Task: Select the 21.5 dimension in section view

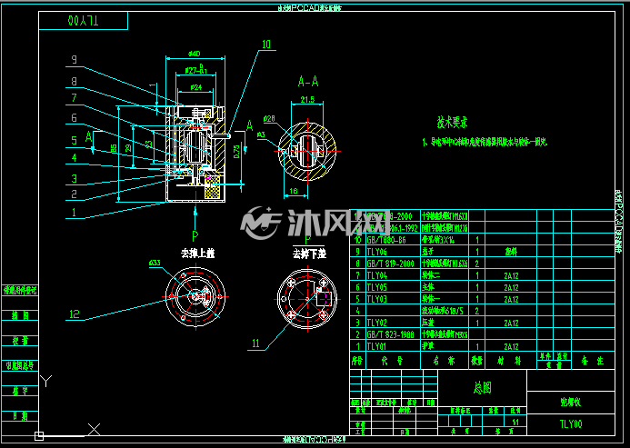Action: tap(307, 99)
